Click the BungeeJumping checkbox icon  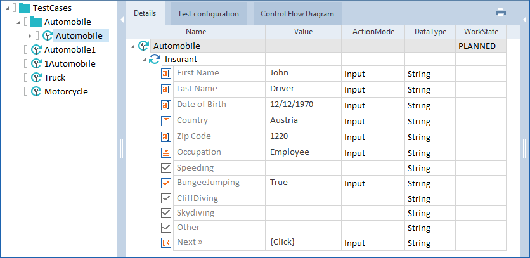click(166, 183)
